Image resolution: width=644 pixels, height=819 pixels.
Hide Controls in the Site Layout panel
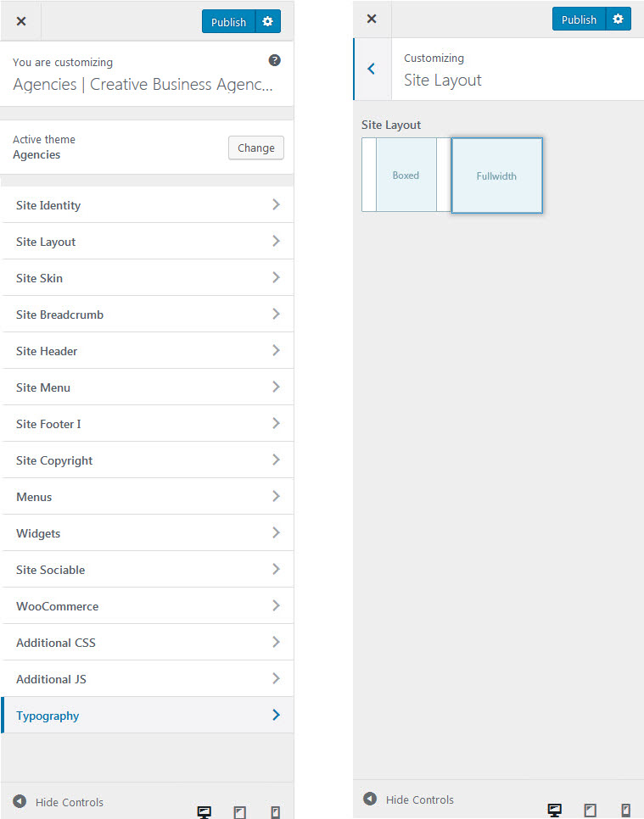pyautogui.click(x=409, y=799)
